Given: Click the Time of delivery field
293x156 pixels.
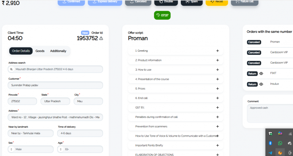Looking at the screenshot, I should pyautogui.click(x=80, y=133).
